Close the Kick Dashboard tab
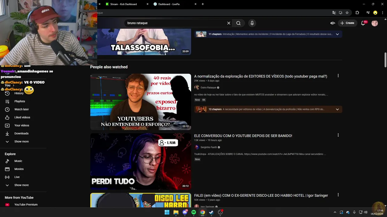Image resolution: width=387 pixels, height=217 pixels. tap(148, 4)
